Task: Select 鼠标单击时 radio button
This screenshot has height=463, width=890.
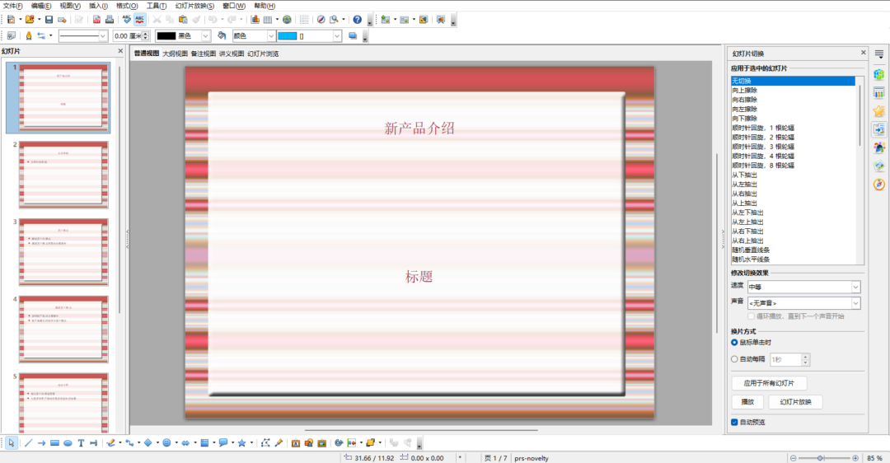Action: [734, 342]
